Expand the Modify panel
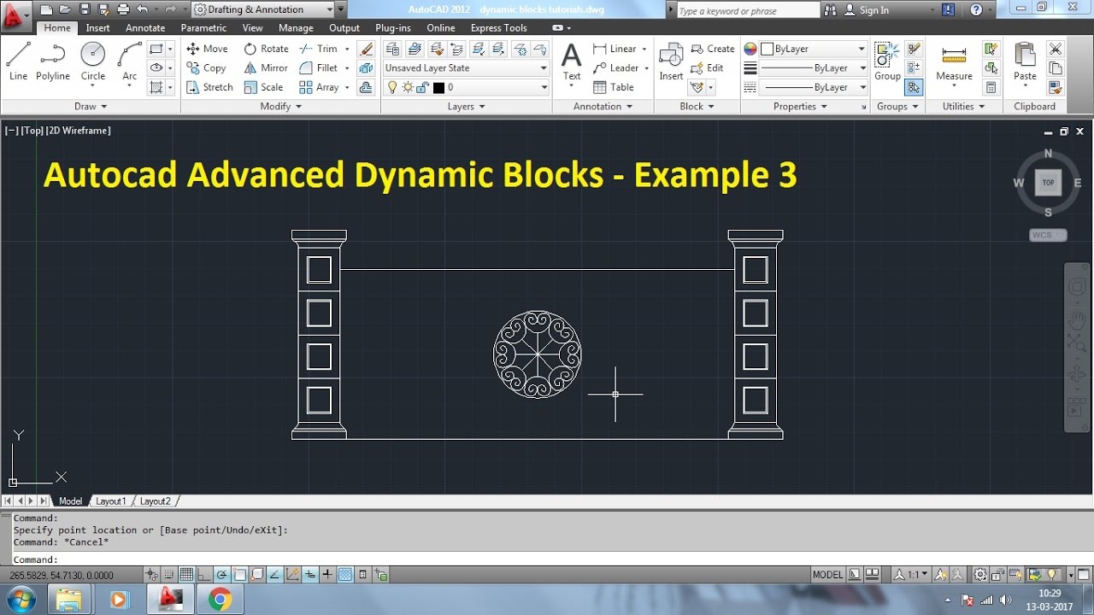This screenshot has width=1094, height=615. 281,107
